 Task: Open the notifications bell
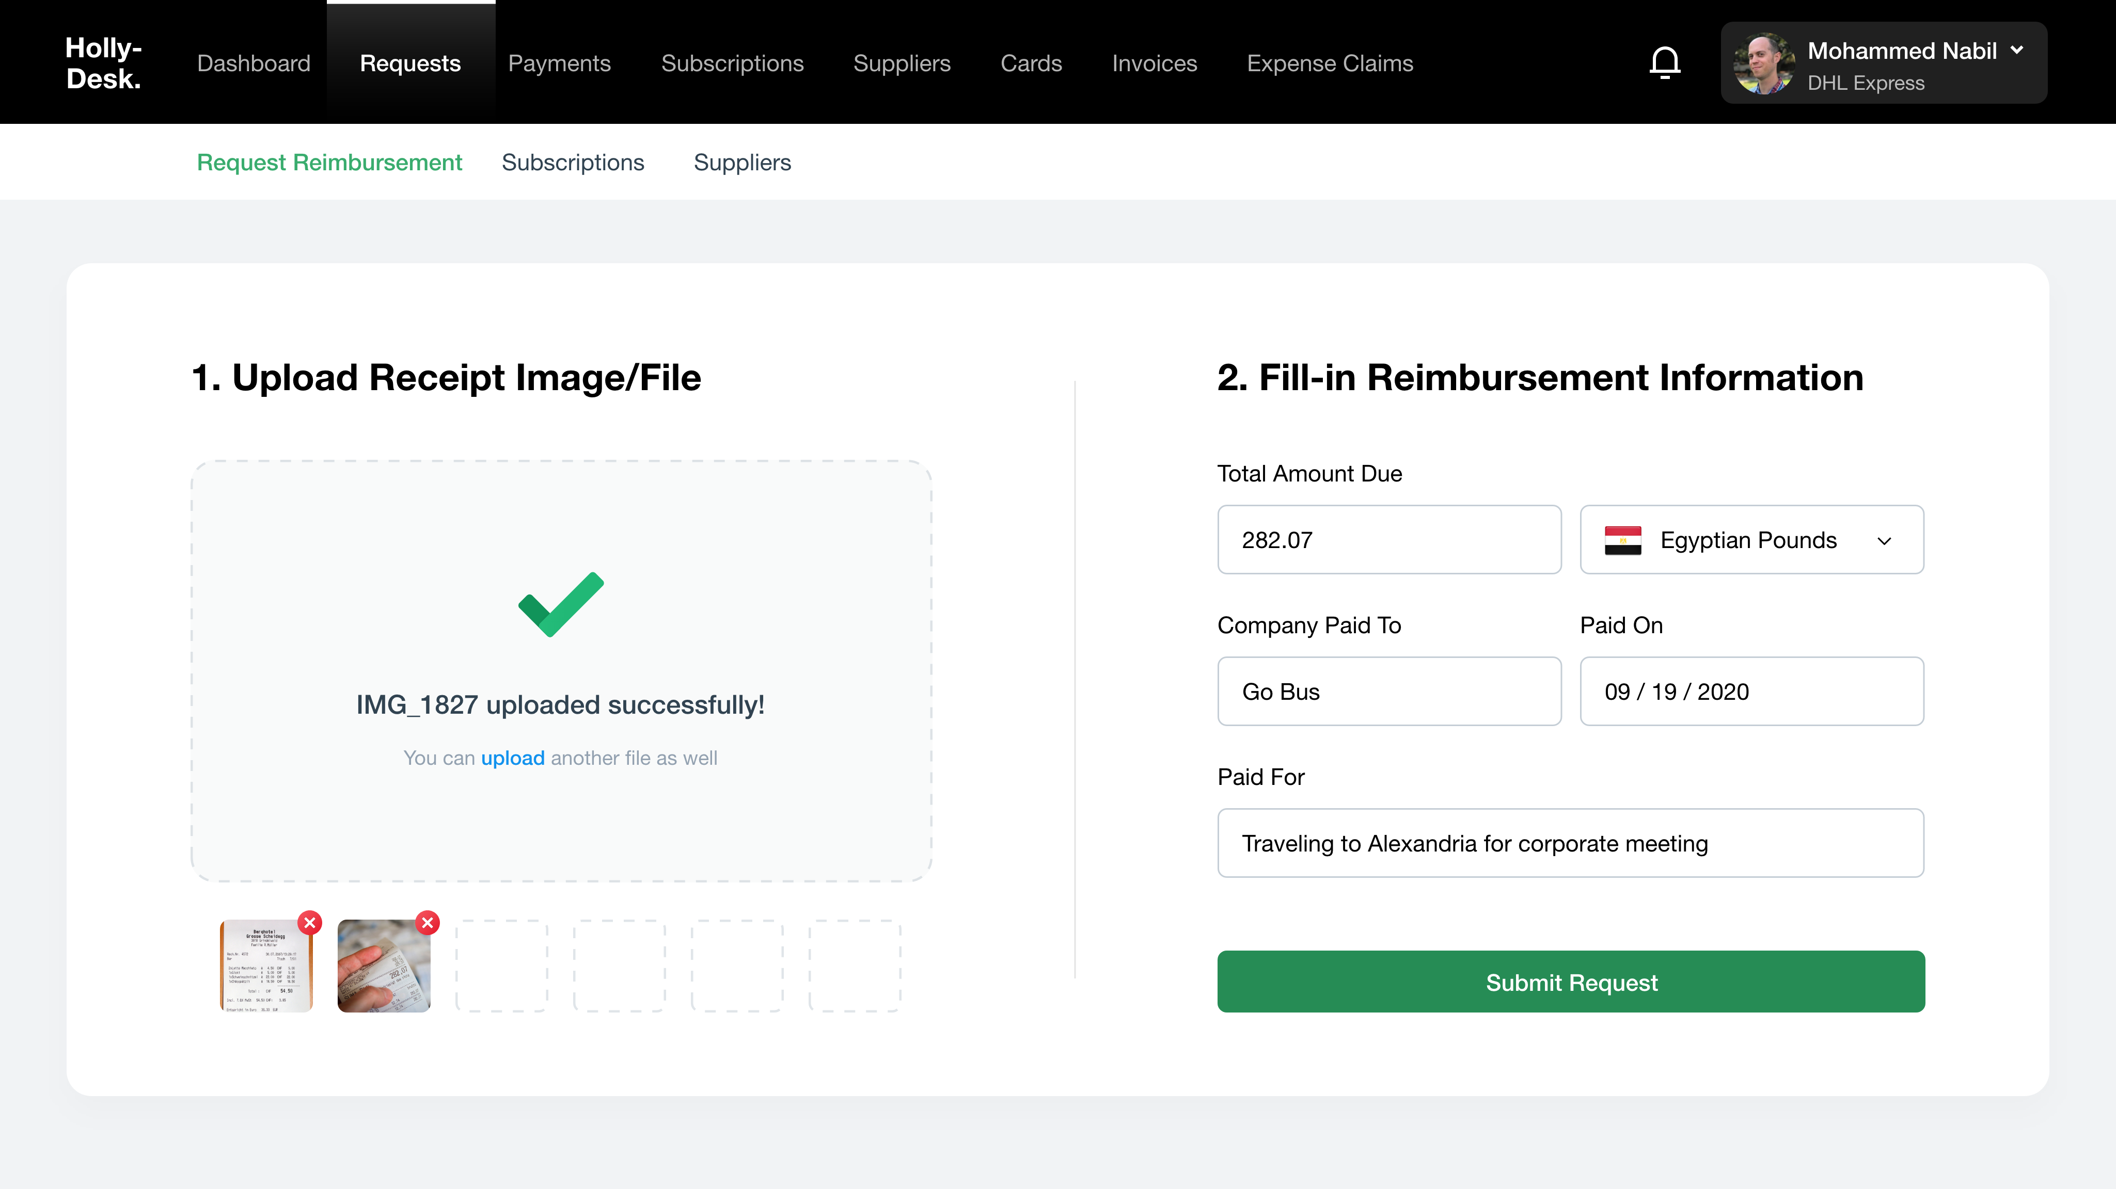point(1664,63)
